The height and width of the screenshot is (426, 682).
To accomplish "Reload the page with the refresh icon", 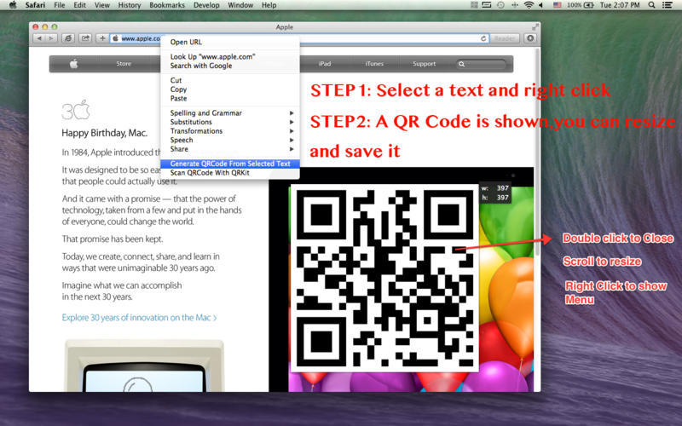I will coord(484,37).
